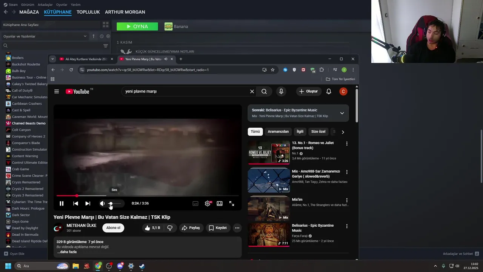Click OYNA play button in Steam
Viewport: 483px width, 272px height.
point(137,26)
